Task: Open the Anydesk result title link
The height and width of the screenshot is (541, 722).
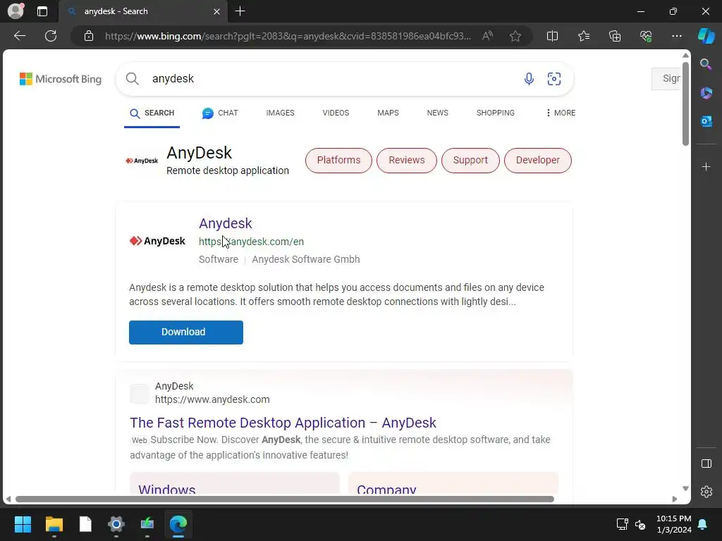Action: click(x=225, y=223)
